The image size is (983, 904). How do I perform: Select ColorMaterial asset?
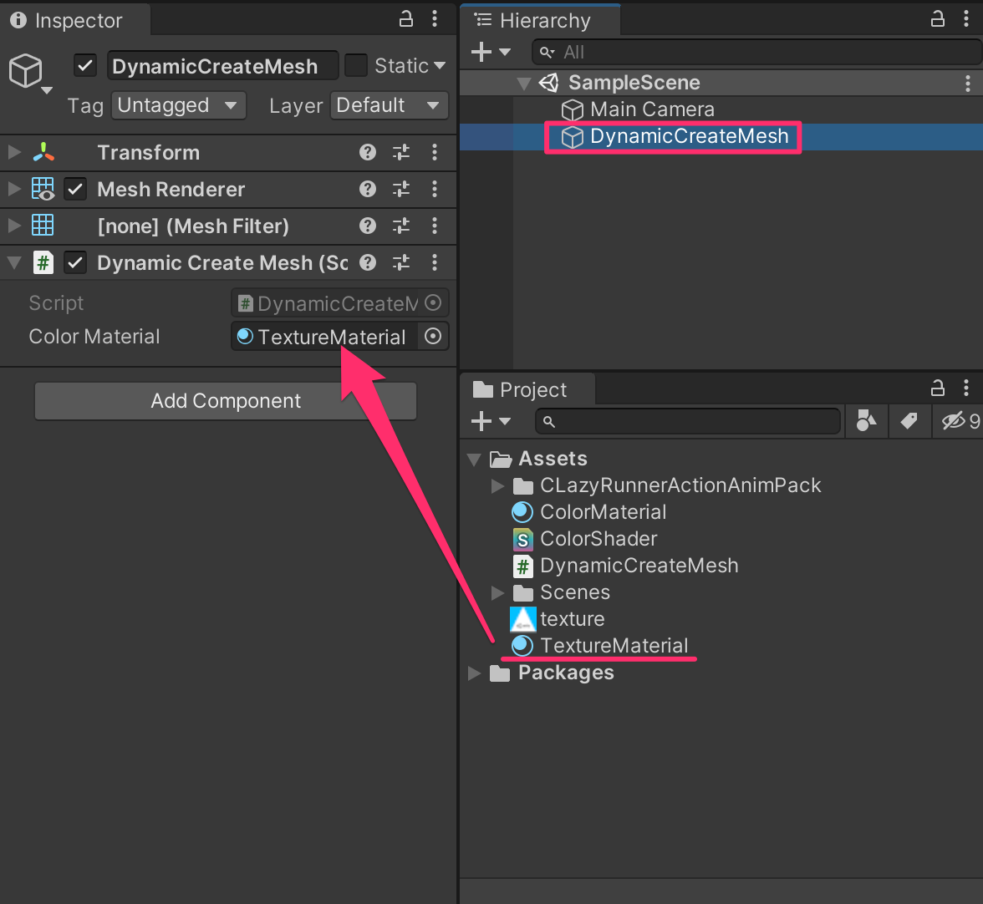tap(604, 512)
